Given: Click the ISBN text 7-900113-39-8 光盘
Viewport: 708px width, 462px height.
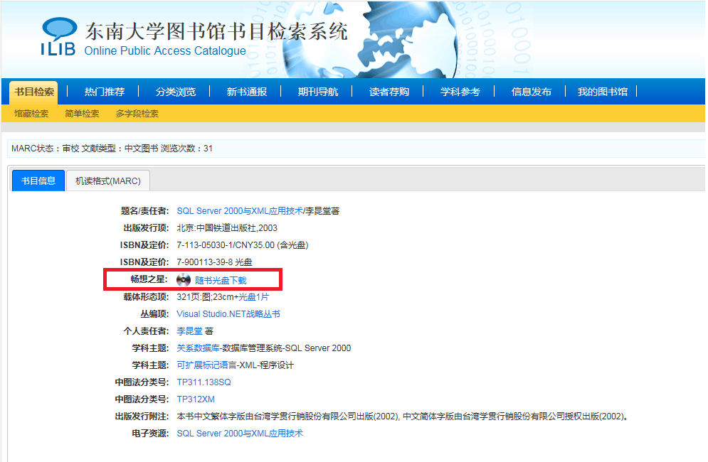Looking at the screenshot, I should [x=214, y=262].
